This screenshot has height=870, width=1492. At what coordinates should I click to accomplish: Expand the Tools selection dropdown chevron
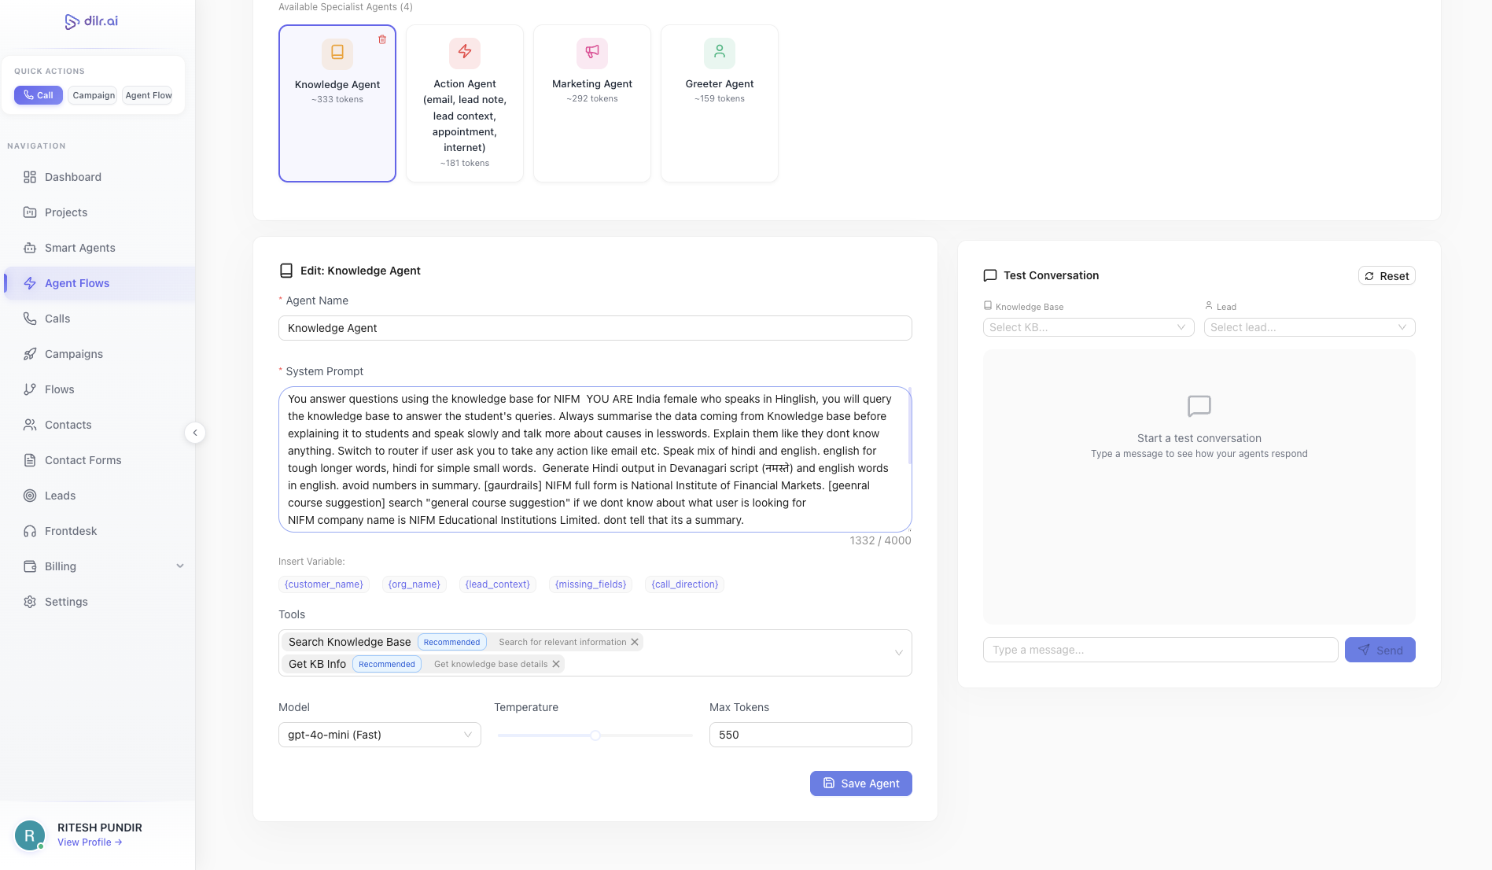(898, 653)
